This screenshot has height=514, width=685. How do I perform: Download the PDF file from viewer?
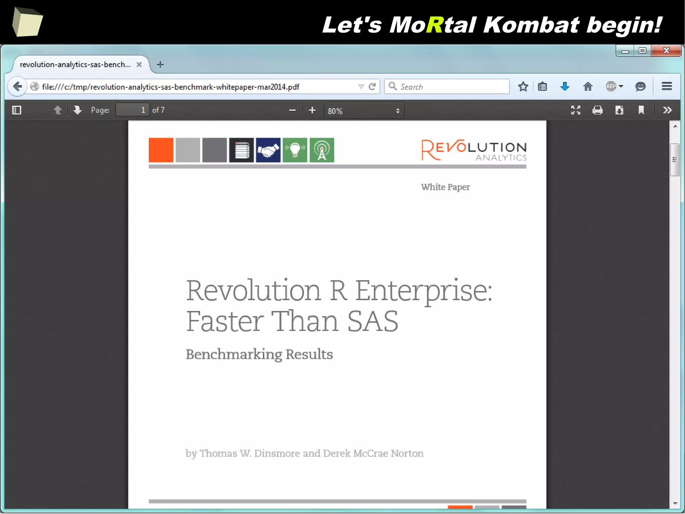click(619, 110)
